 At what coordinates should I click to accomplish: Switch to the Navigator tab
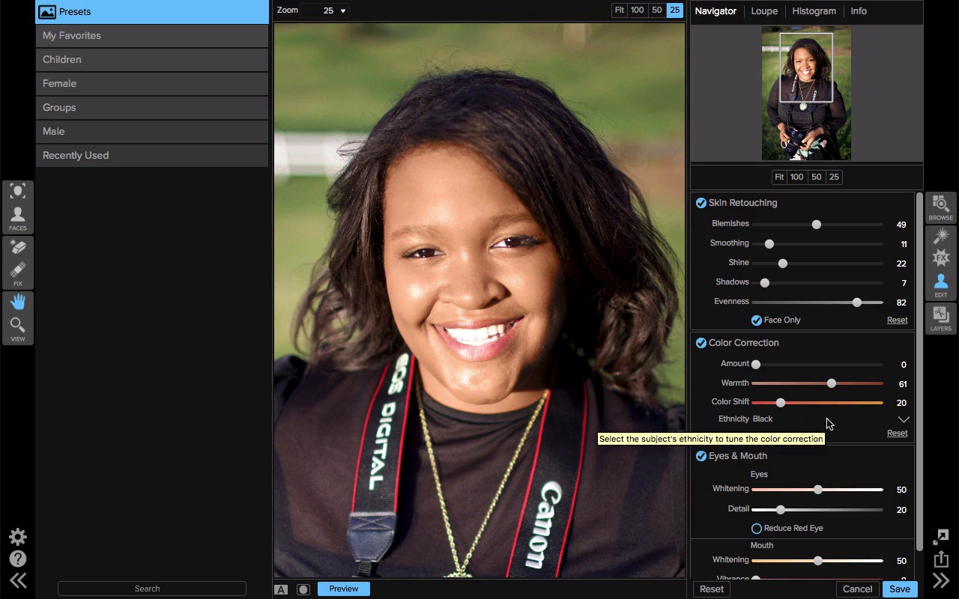pyautogui.click(x=716, y=11)
